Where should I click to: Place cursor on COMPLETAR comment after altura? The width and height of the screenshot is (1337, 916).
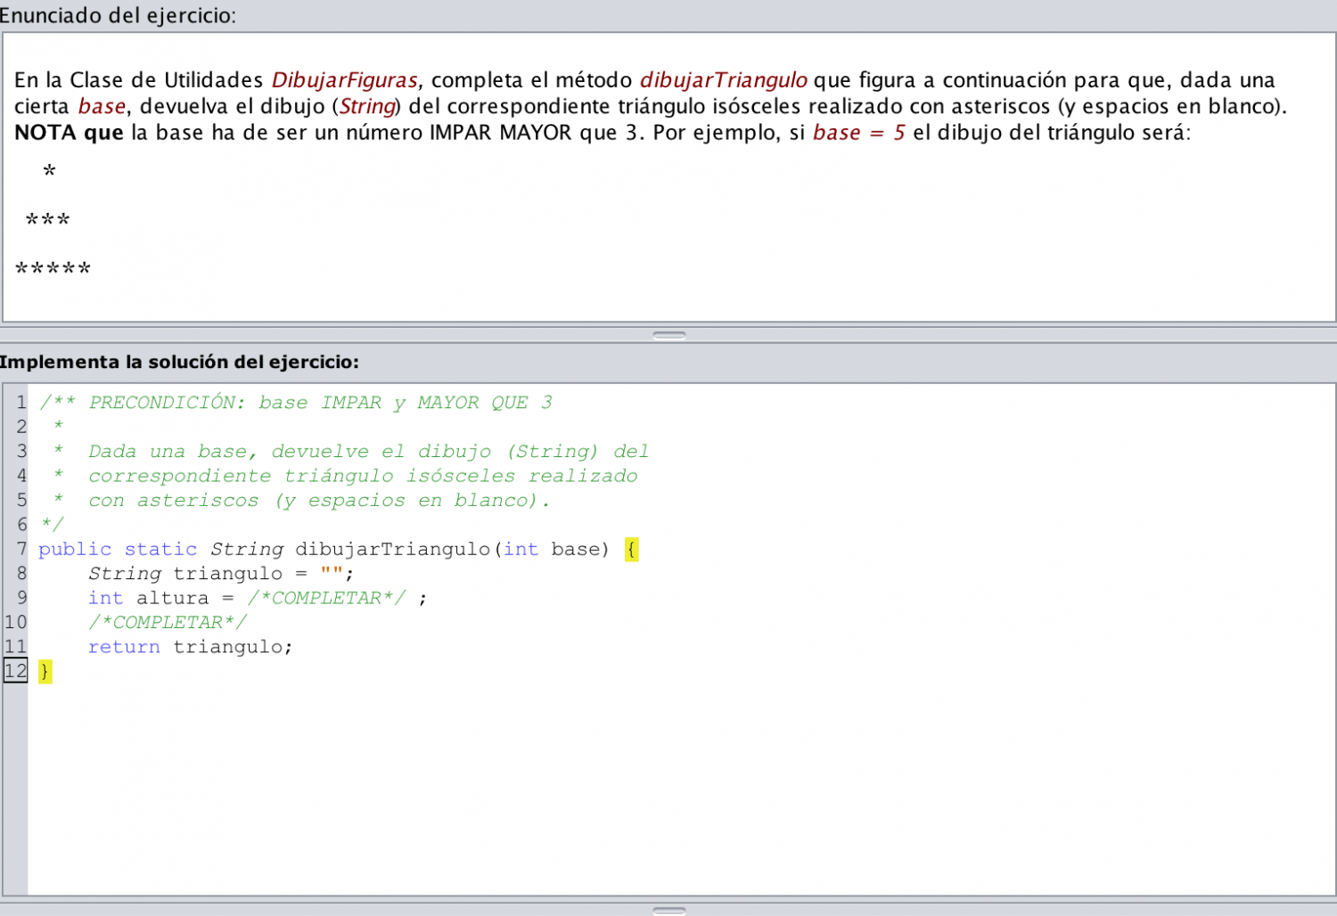pyautogui.click(x=326, y=598)
